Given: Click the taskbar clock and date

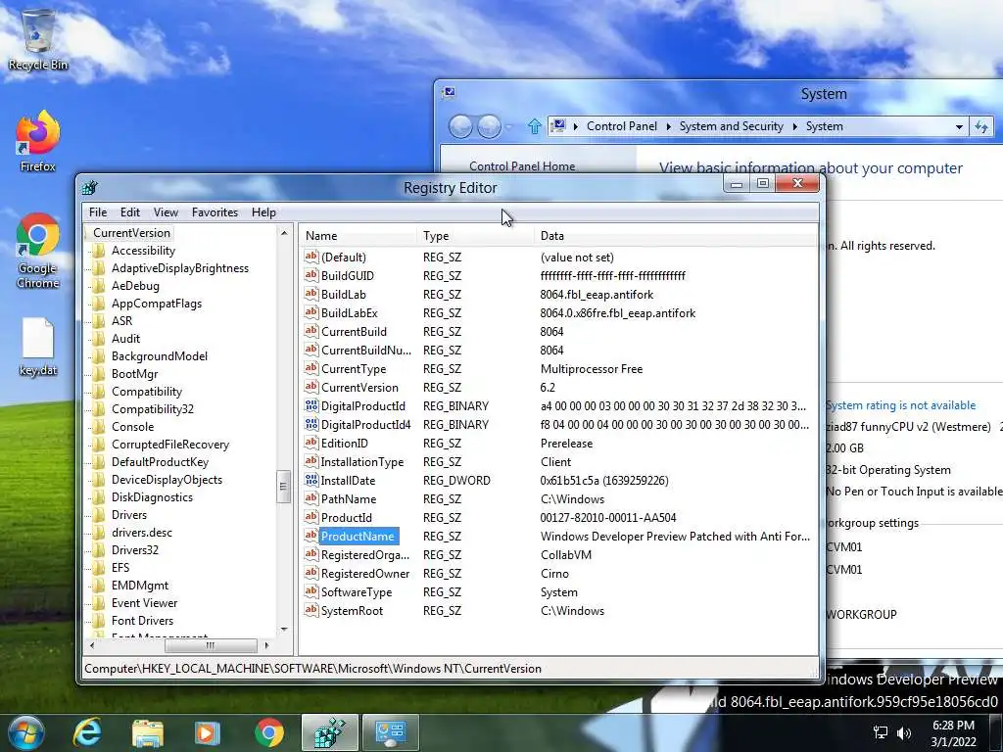Looking at the screenshot, I should (953, 733).
